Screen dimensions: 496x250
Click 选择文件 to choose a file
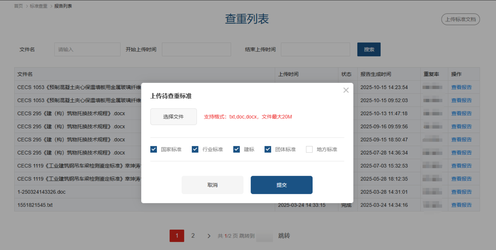173,117
